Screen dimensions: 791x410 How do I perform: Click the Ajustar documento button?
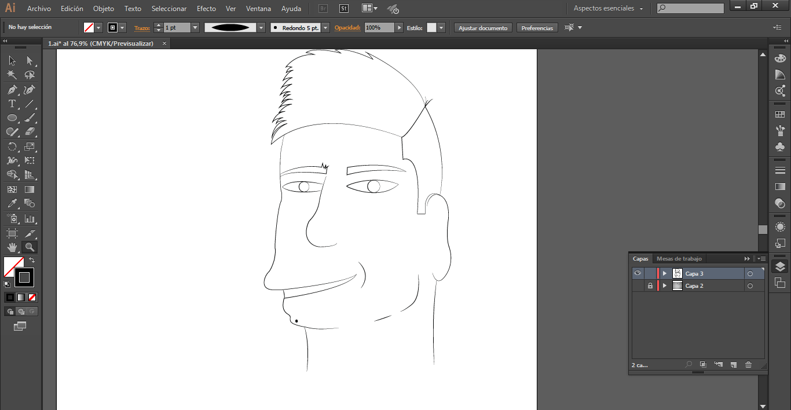pyautogui.click(x=483, y=28)
